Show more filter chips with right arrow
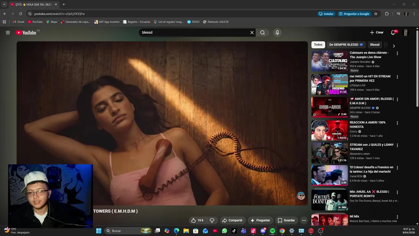The image size is (419, 236). click(394, 46)
